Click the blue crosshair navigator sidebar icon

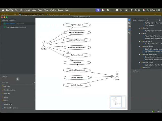pyautogui.click(x=129, y=30)
